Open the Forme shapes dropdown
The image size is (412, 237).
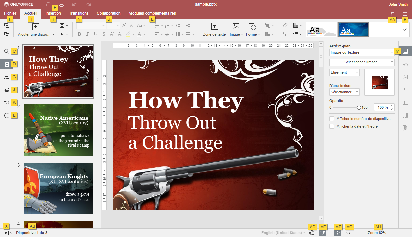click(253, 30)
